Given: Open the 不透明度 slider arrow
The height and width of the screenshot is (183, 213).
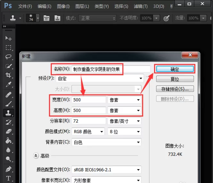Looking at the screenshot, I should click(157, 18).
